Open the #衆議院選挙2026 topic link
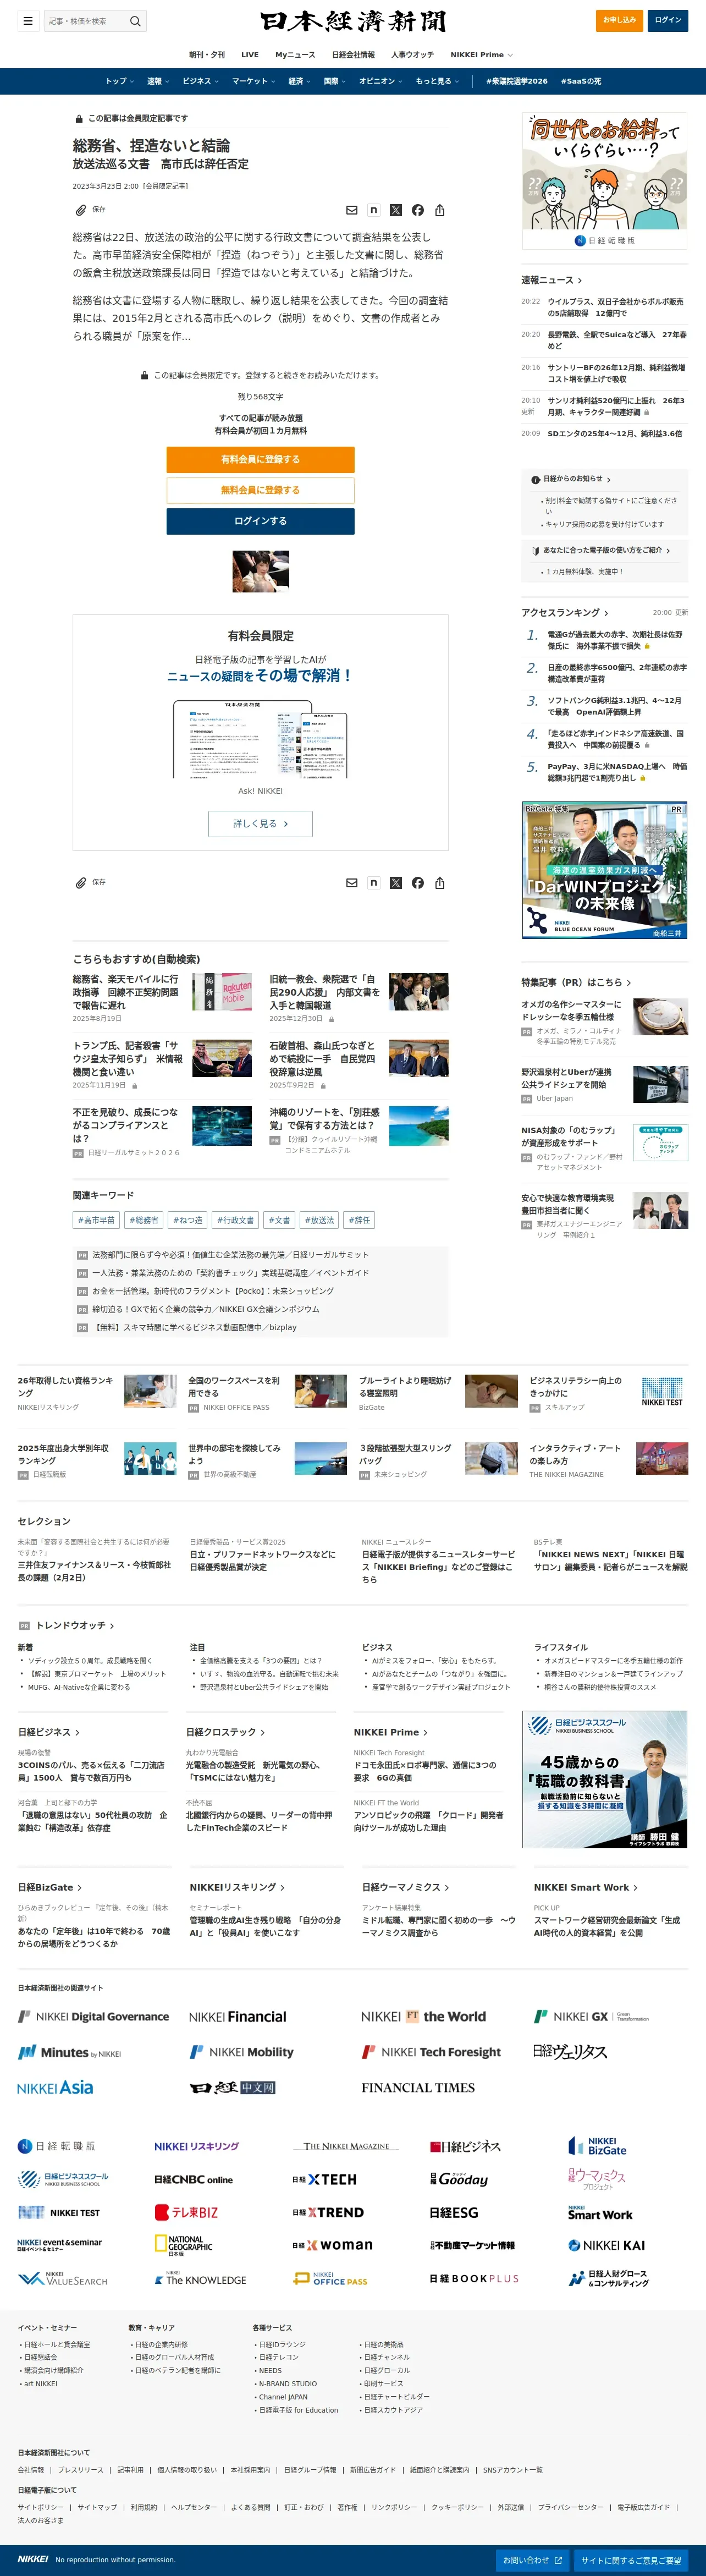Screen dimensions: 706x2576 coord(517,81)
